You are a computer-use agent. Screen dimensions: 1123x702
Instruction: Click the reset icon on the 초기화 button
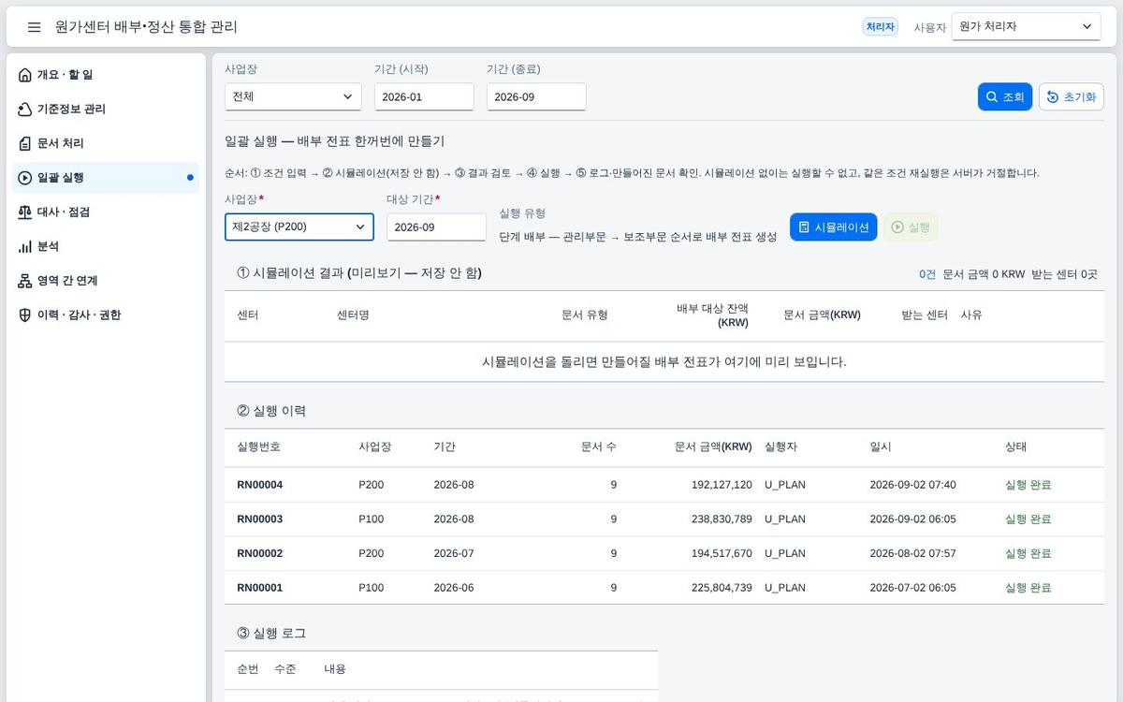point(1053,96)
